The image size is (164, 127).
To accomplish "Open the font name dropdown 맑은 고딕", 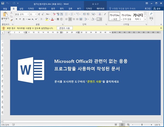I will [28, 14].
